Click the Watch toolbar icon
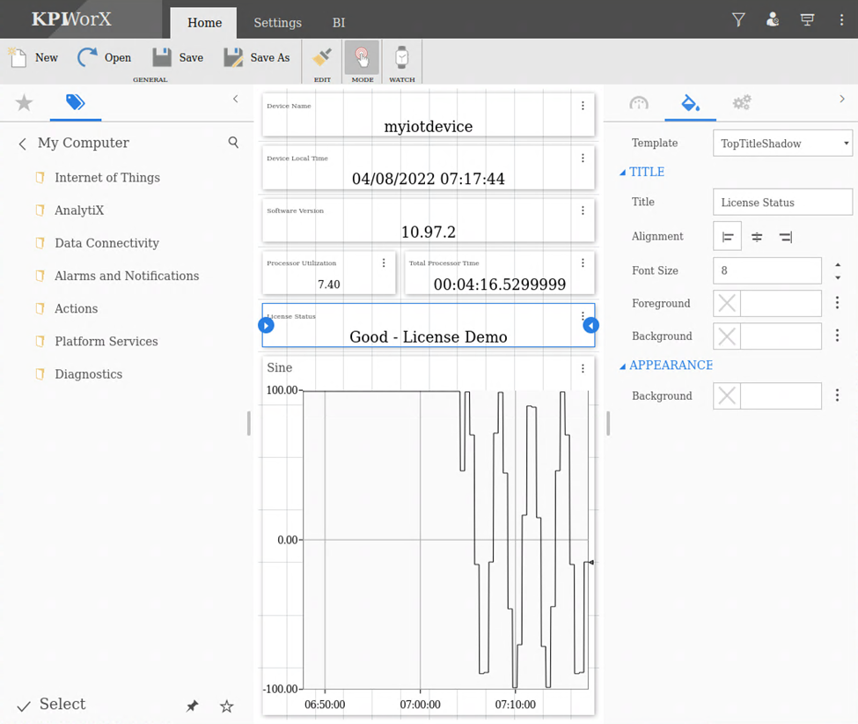Image resolution: width=858 pixels, height=724 pixels. (x=401, y=58)
